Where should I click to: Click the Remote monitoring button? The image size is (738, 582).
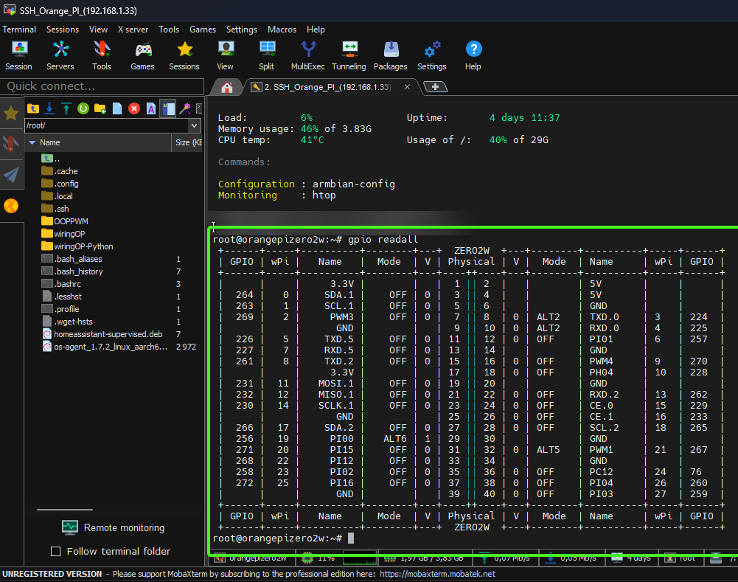[113, 527]
